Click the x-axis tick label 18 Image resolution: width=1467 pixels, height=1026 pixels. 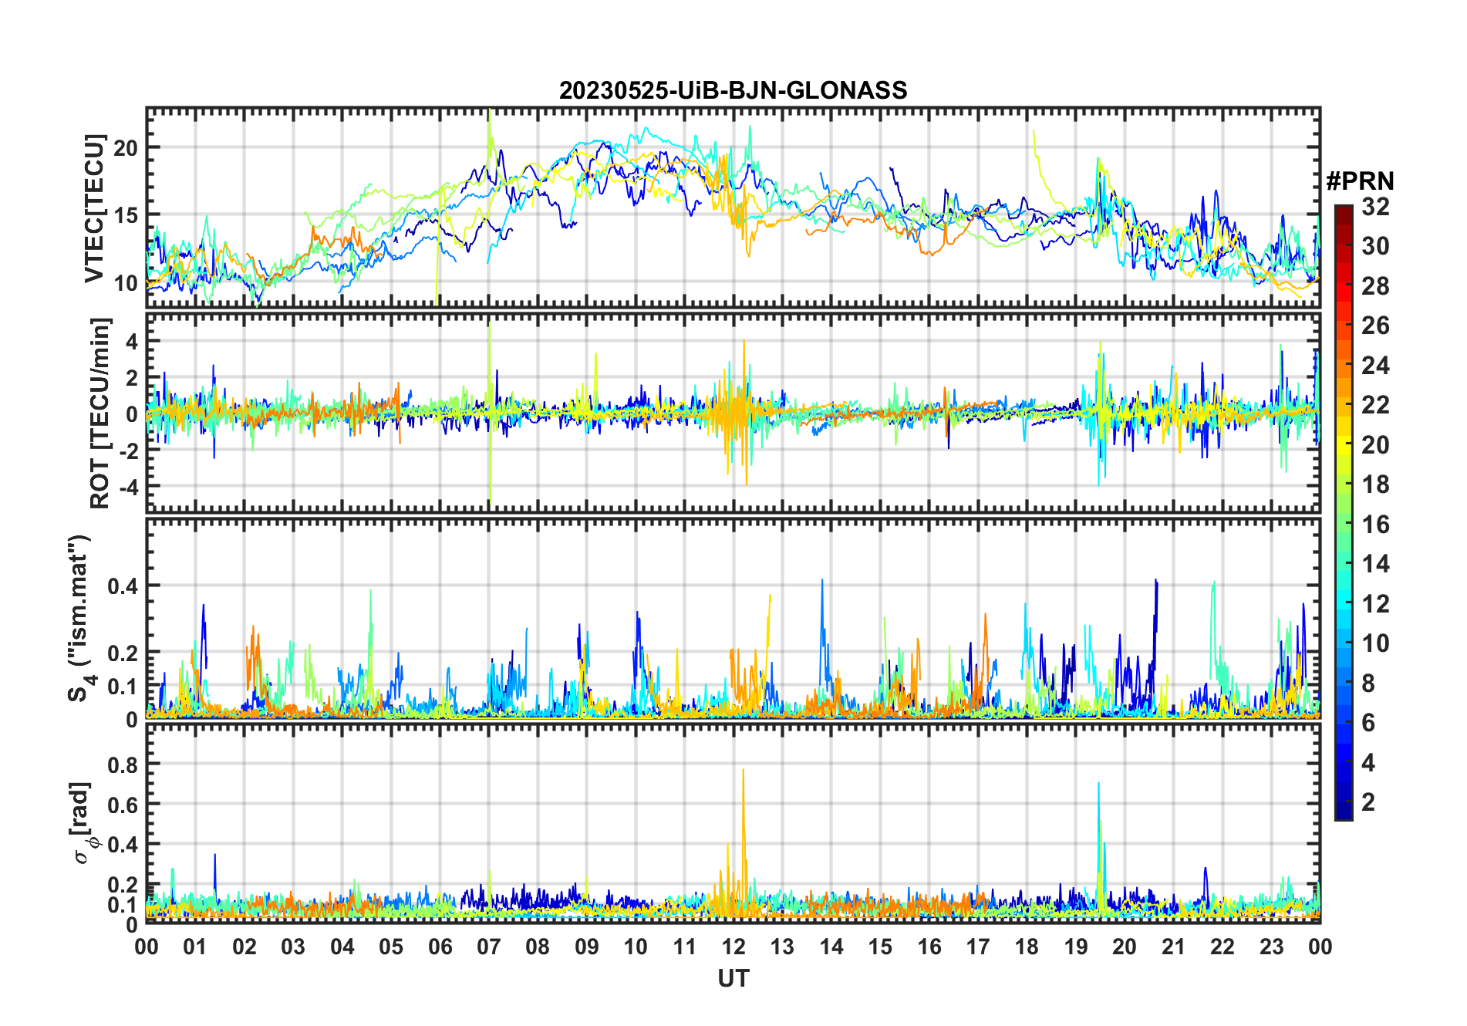1027,947
